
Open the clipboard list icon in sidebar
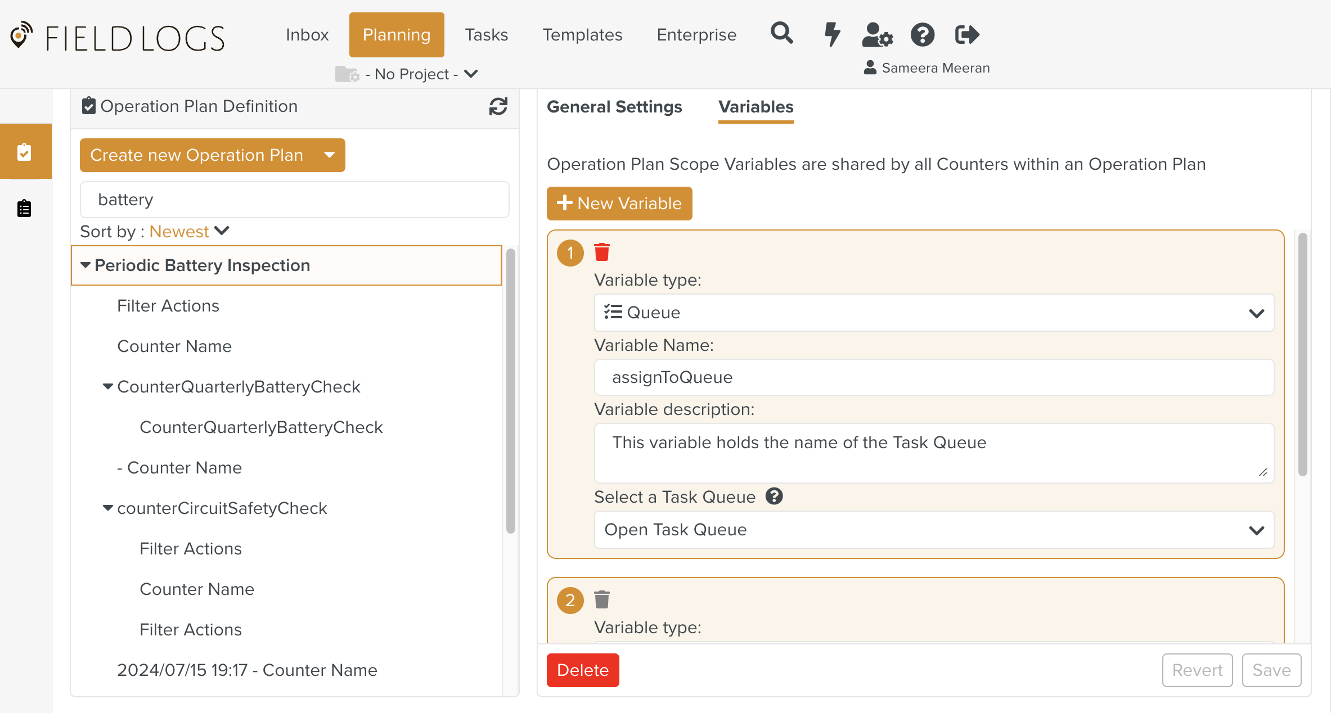coord(24,209)
